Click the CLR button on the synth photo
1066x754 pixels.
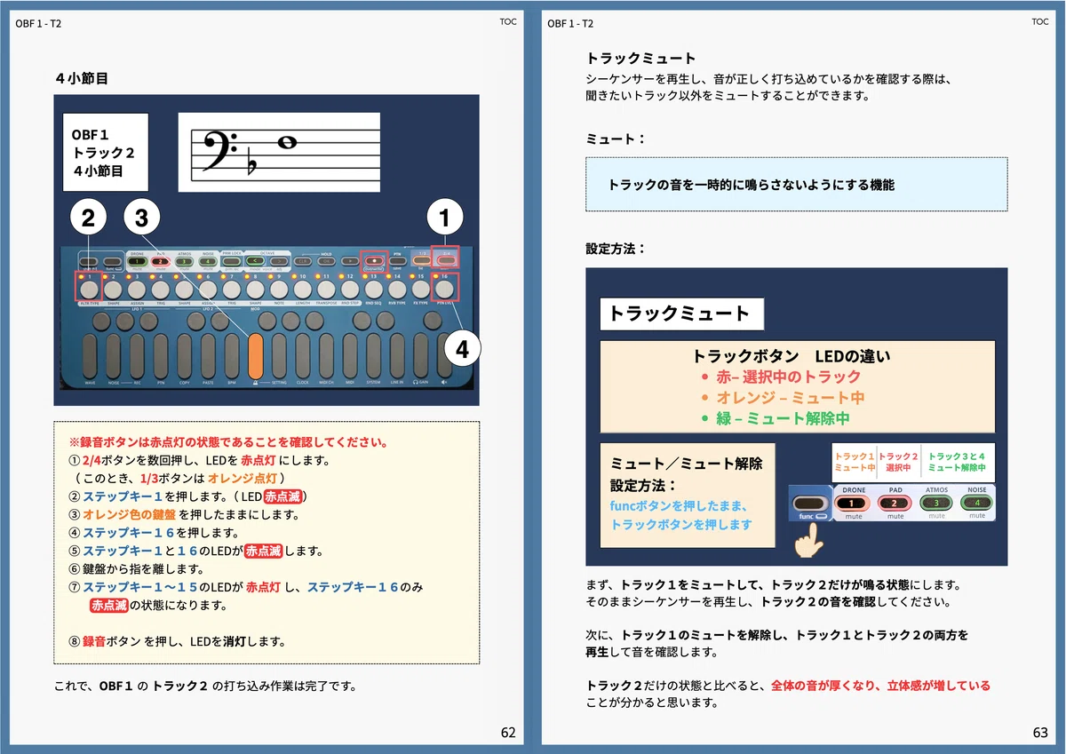303,260
